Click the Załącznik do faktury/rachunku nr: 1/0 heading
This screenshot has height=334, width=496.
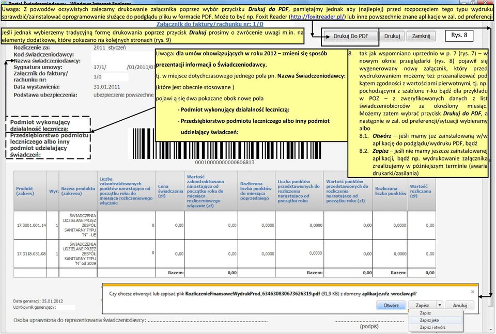tap(210, 24)
